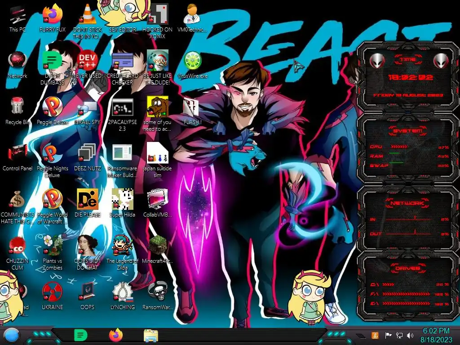Open the 2PACALYPSE 2.3 console icon
This screenshot has height=345, width=460.
pos(122,115)
